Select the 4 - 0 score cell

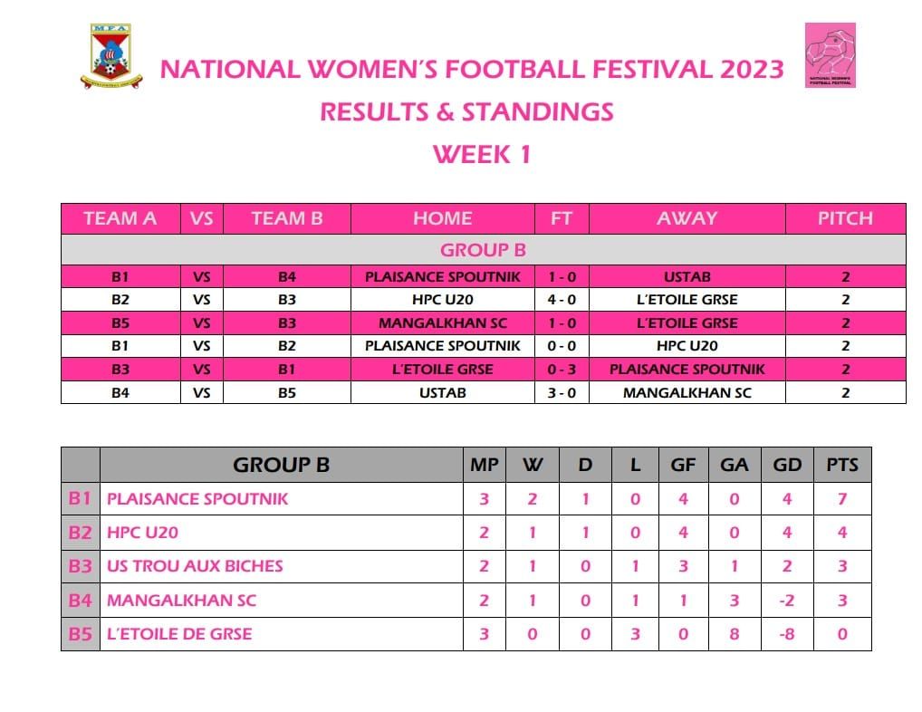pyautogui.click(x=562, y=299)
